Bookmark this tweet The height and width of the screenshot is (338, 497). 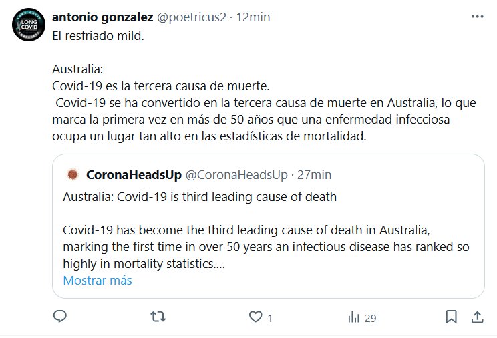point(452,317)
